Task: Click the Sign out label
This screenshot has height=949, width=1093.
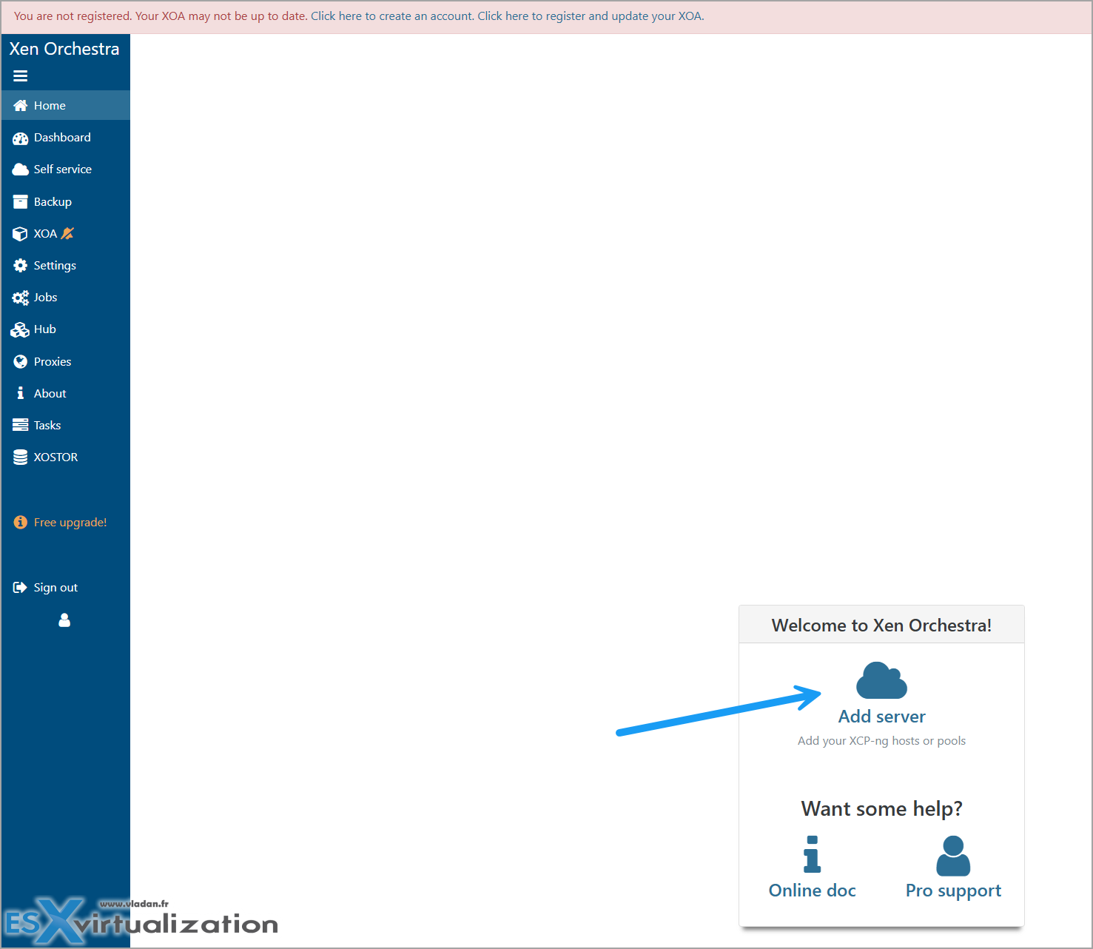Action: click(x=56, y=588)
